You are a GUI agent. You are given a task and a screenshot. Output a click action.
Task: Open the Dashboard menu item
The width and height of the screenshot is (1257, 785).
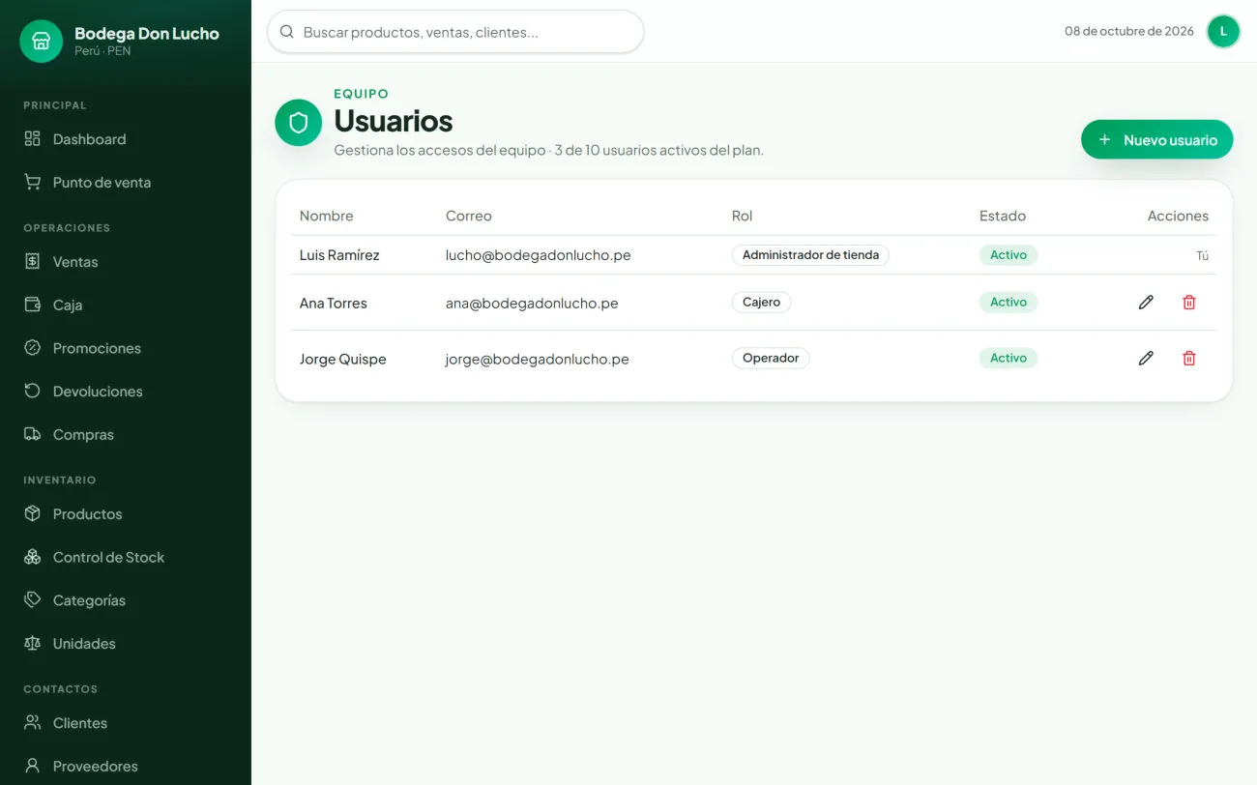(126, 139)
